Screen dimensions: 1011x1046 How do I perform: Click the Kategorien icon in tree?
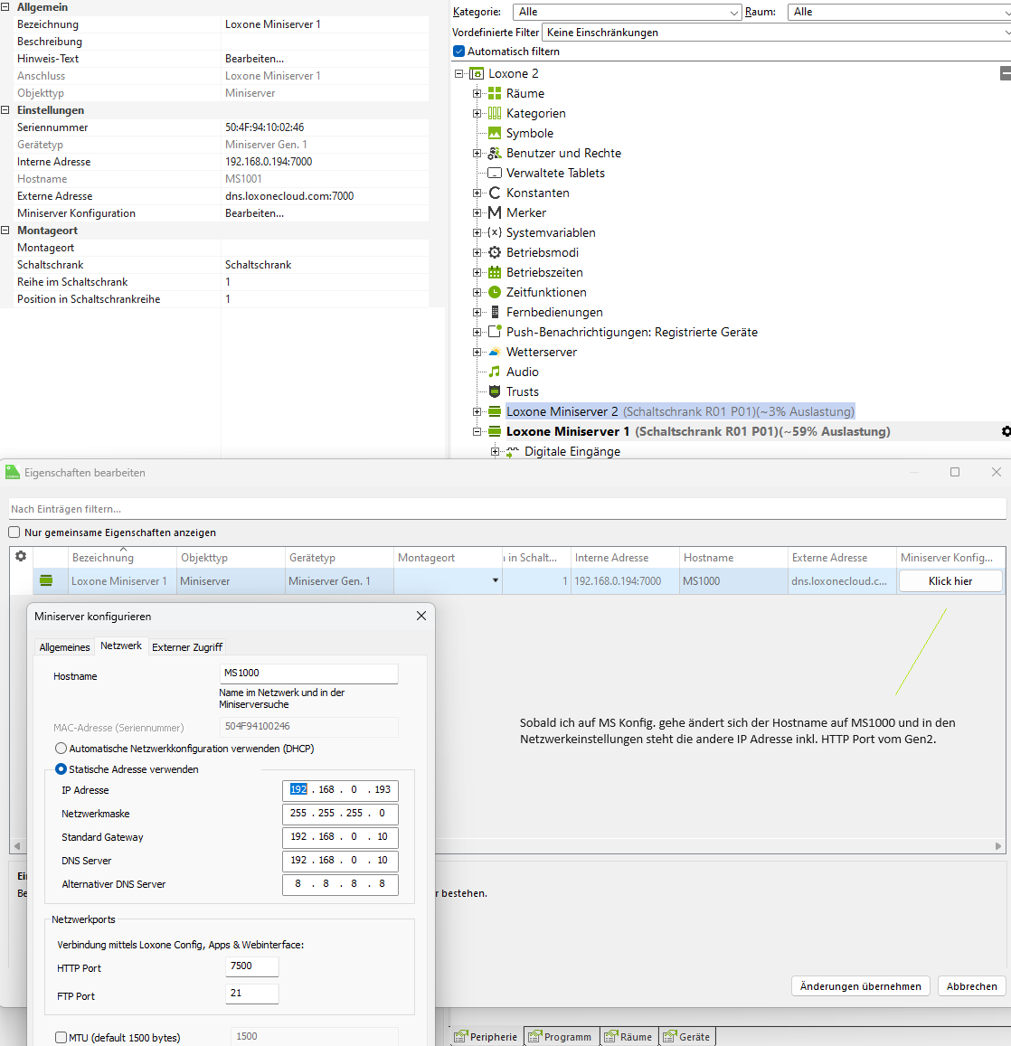tap(495, 113)
